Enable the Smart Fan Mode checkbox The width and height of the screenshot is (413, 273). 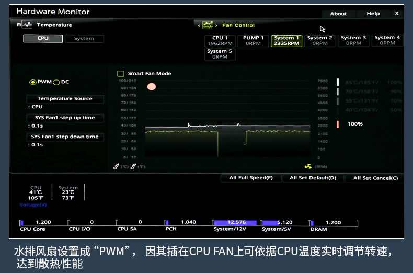121,74
